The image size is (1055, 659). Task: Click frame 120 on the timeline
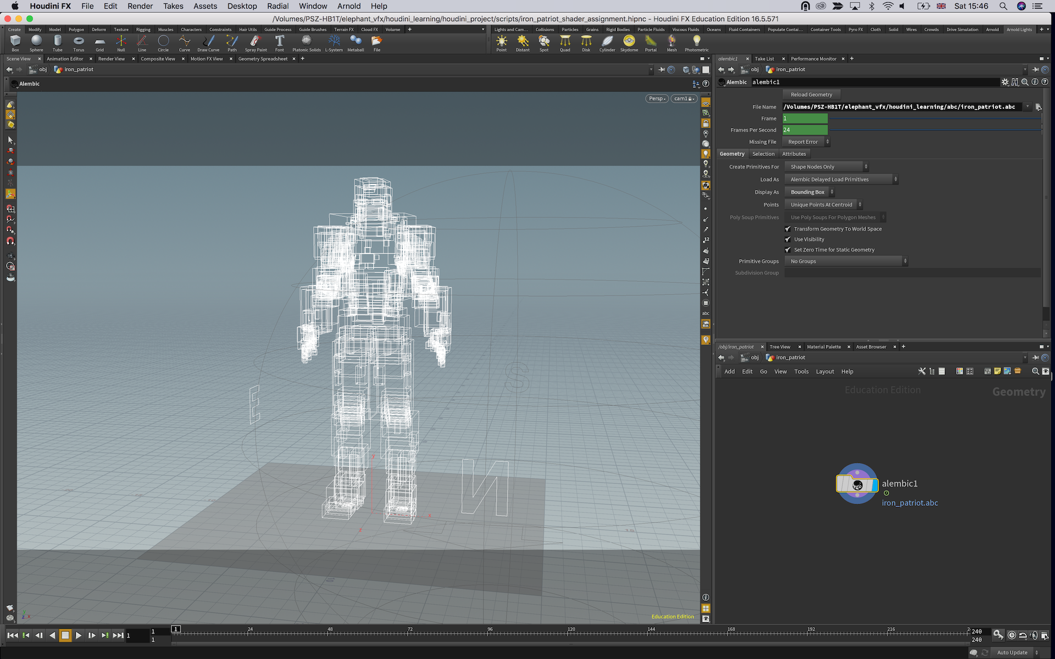(x=571, y=632)
